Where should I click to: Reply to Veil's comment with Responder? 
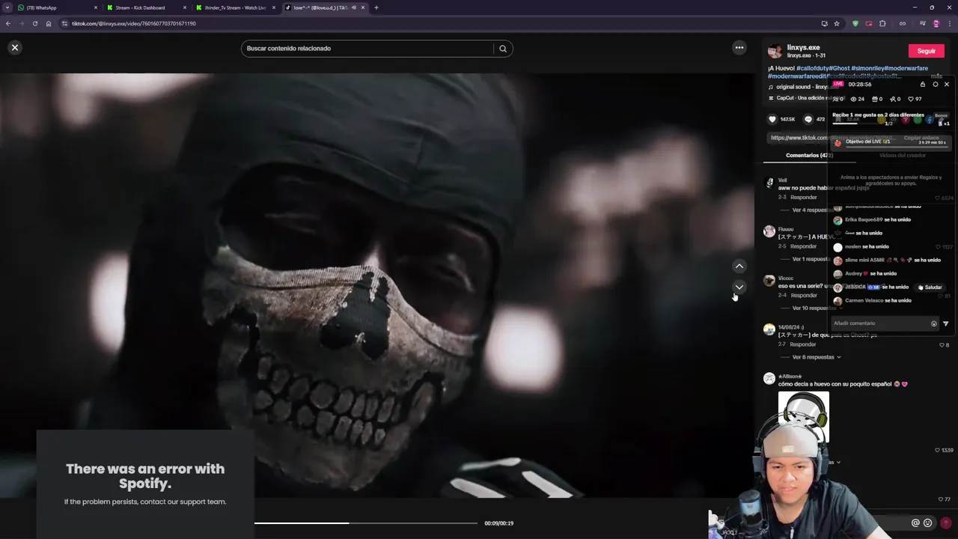(804, 197)
